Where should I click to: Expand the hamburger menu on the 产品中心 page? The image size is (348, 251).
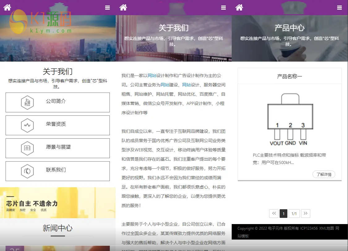click(339, 8)
